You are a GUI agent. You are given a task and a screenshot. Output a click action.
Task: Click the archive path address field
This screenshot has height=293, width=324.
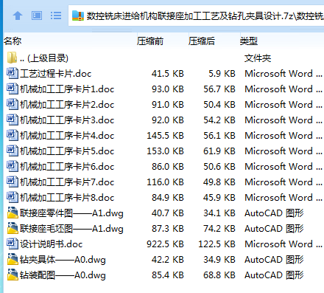[x=197, y=15]
